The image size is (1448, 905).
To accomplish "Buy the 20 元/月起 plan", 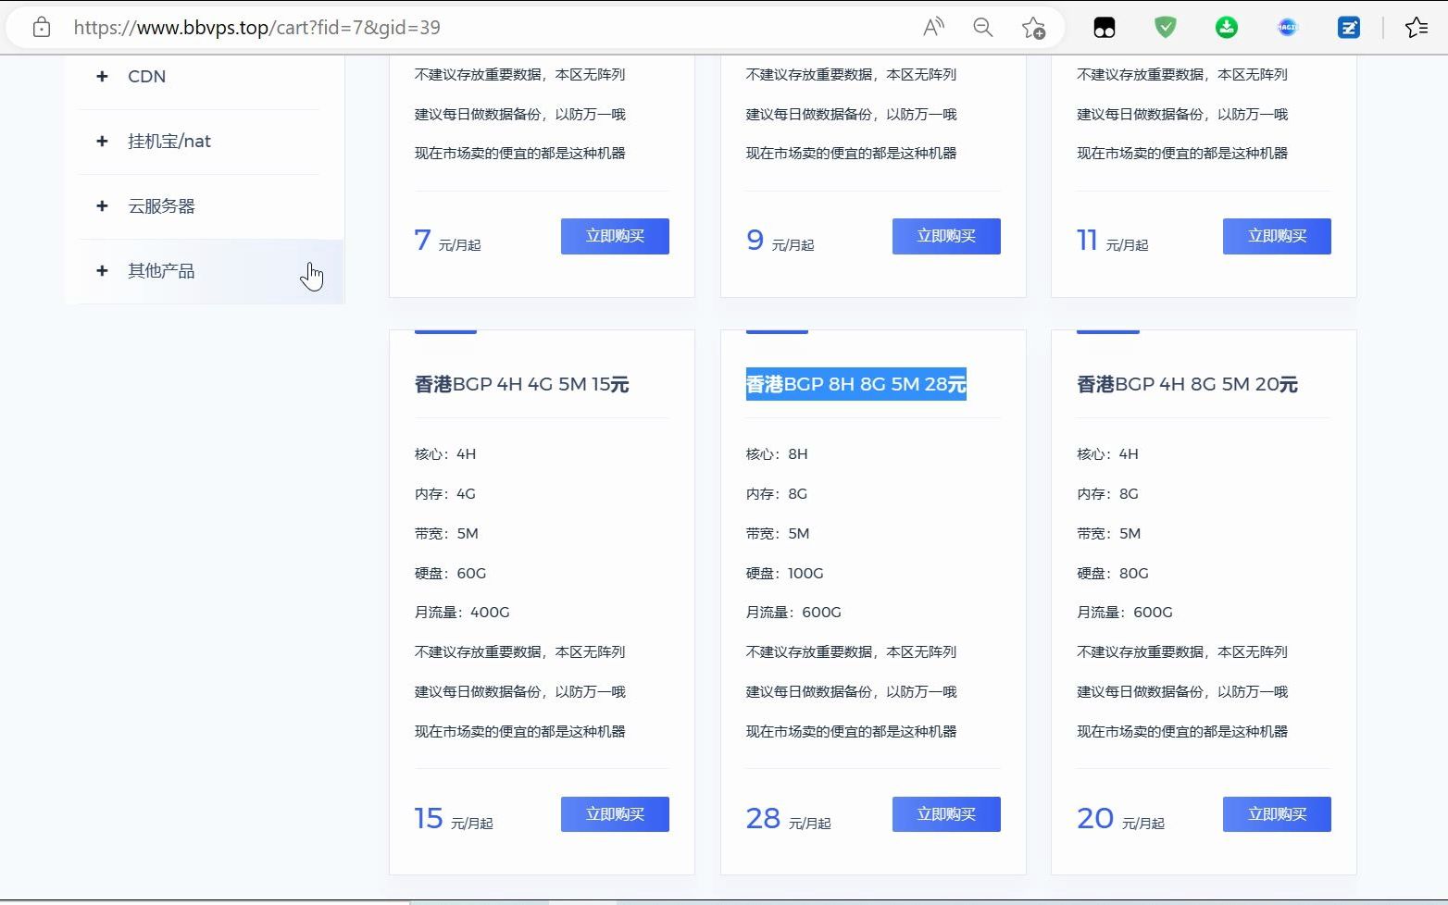I will coord(1277,814).
